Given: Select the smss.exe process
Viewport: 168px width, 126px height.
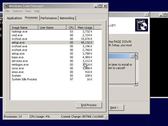Looking at the screenshot, I should click(52, 72).
